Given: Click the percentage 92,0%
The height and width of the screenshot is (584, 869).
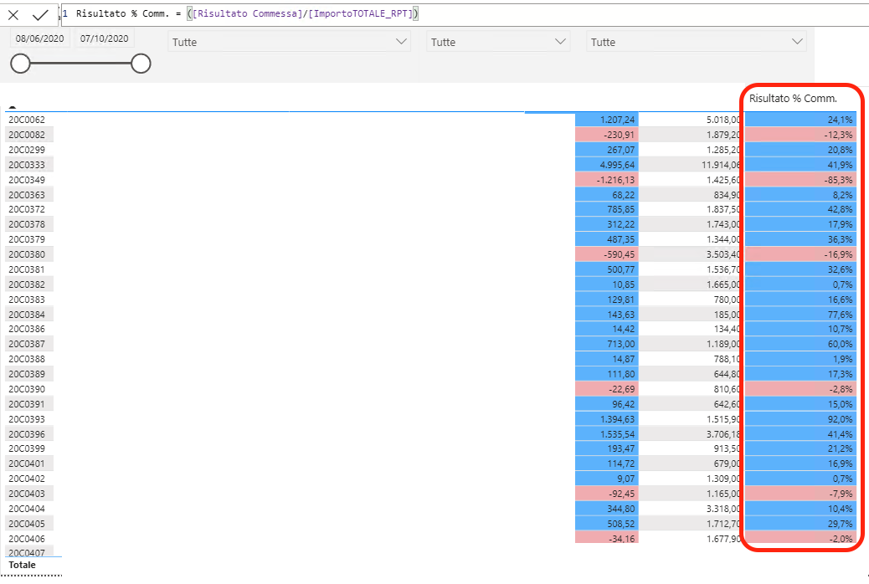Looking at the screenshot, I should tap(841, 419).
